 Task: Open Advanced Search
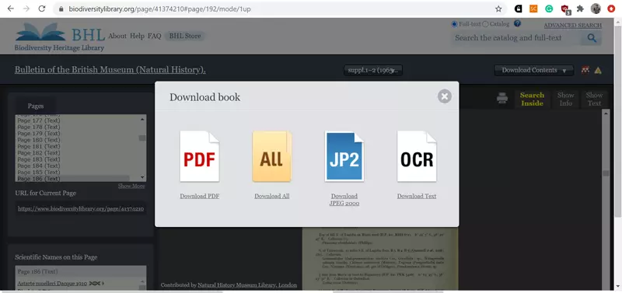[x=572, y=26]
